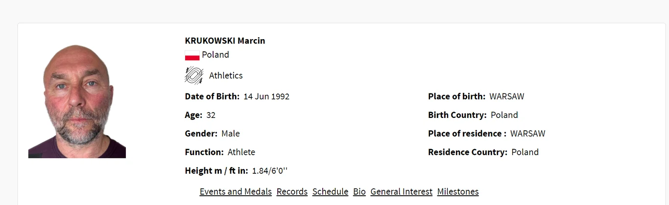
Task: Click the KRUKOWSKI Marcin name heading
Action: (x=225, y=41)
